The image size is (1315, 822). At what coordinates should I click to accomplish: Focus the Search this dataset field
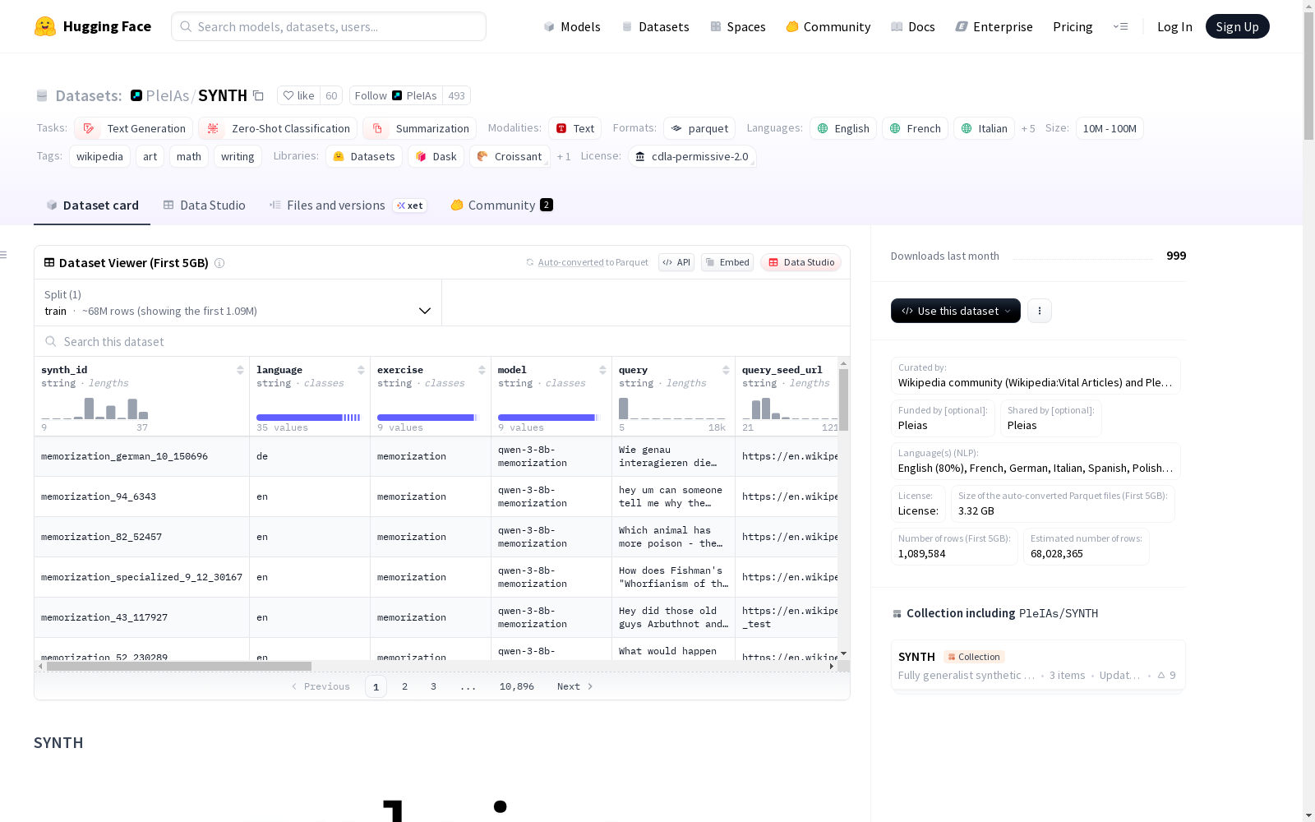click(442, 341)
